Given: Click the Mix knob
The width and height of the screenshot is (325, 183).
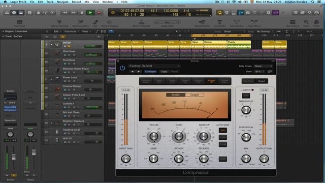Looking at the screenshot, I should 246,159.
